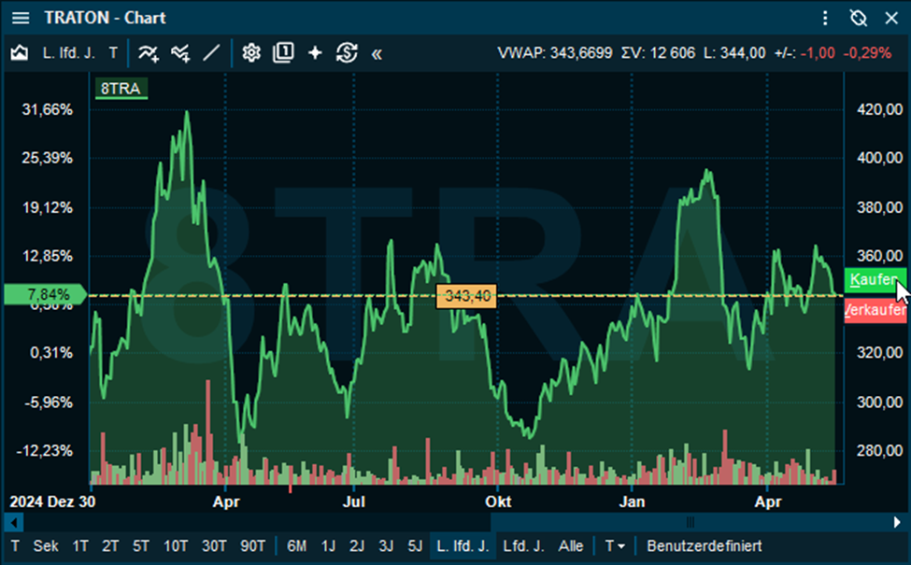Click the horizontal scrollbar thumb
The height and width of the screenshot is (565, 911).
click(x=689, y=523)
